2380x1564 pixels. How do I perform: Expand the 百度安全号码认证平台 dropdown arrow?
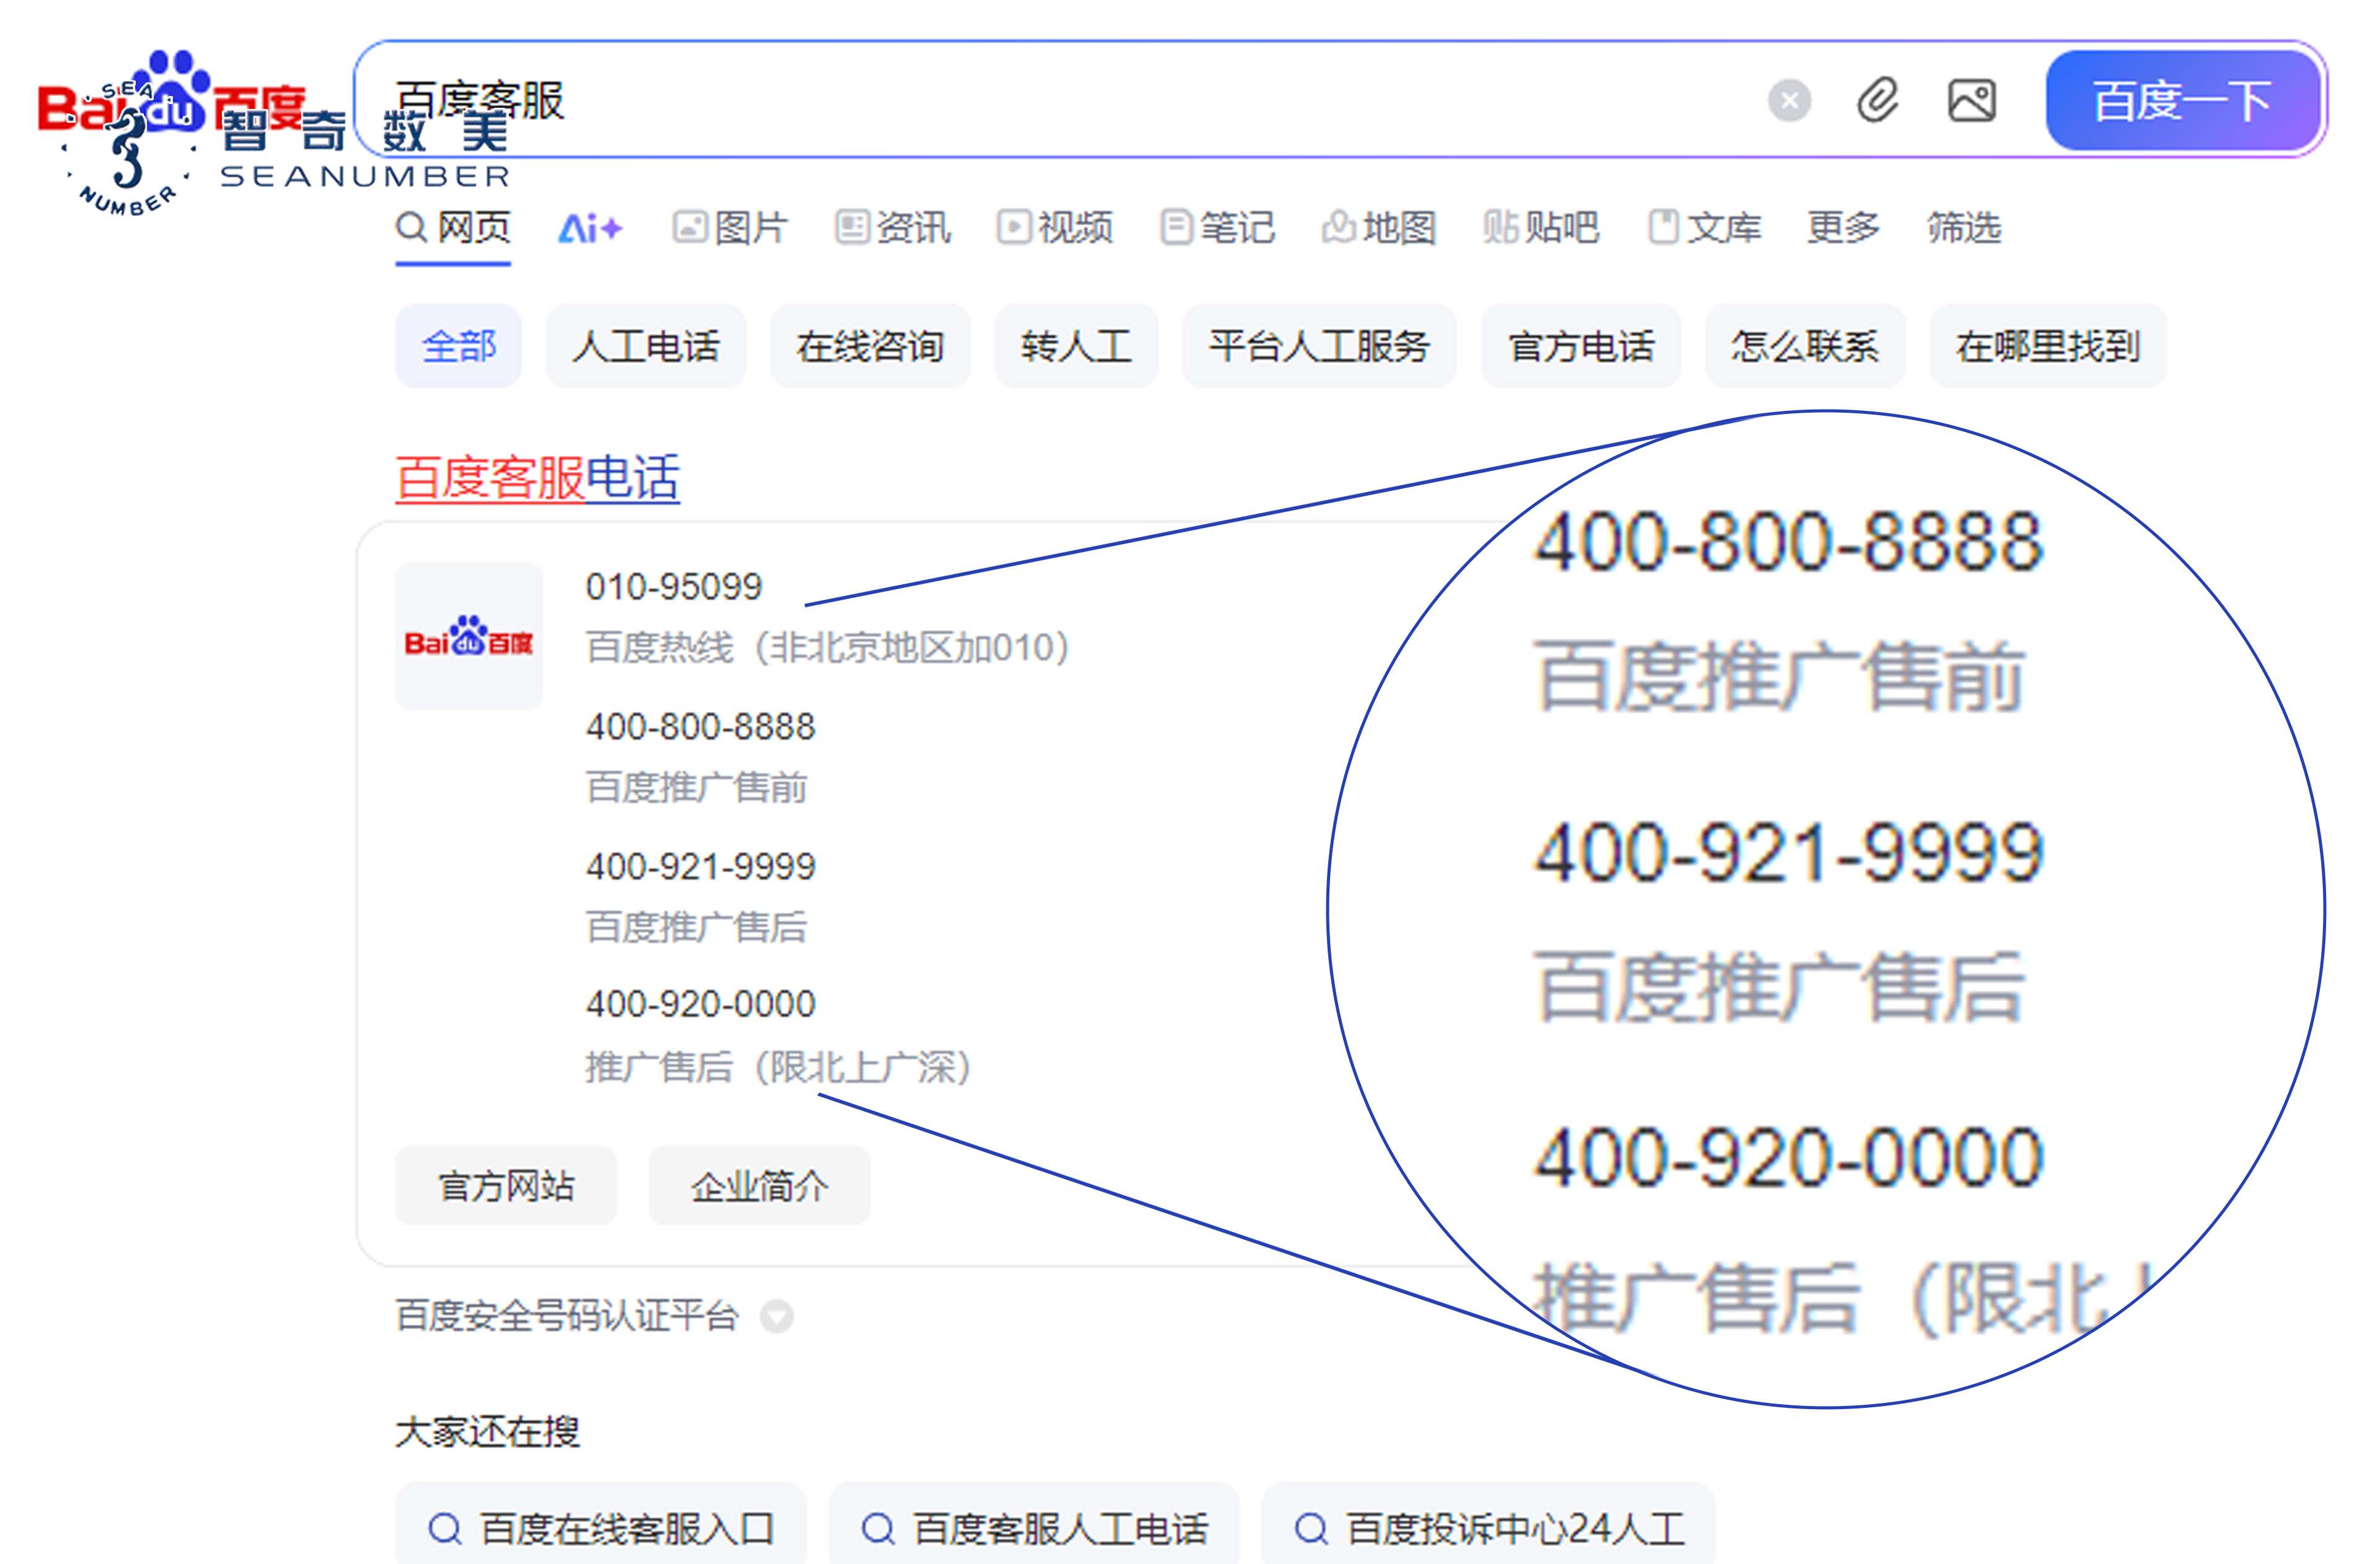pyautogui.click(x=777, y=1317)
